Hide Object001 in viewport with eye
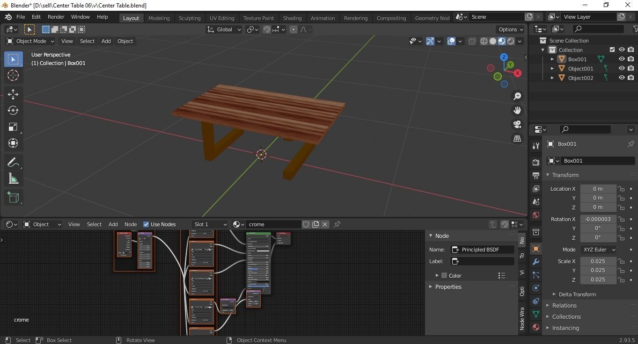Screen dimensions: 638x344 pos(622,68)
